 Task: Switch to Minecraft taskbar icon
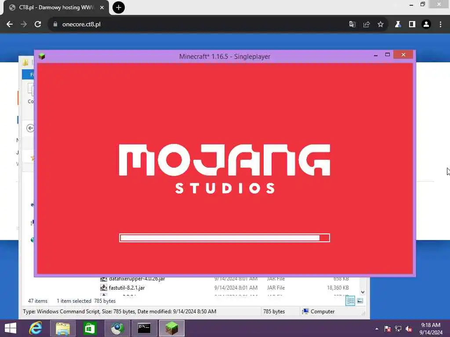pyautogui.click(x=172, y=328)
